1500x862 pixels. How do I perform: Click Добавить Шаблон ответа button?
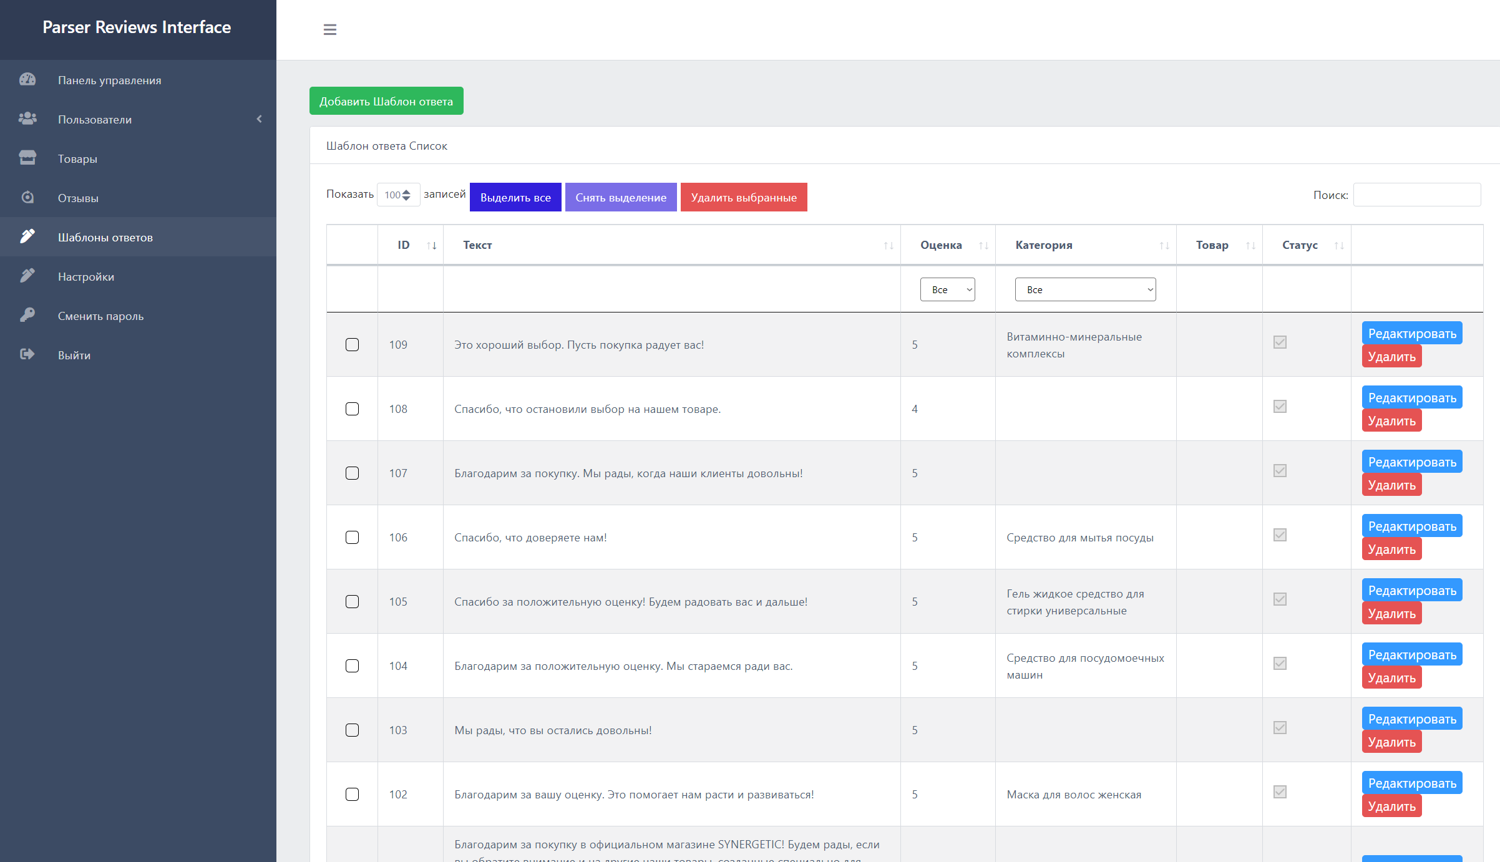tap(386, 101)
